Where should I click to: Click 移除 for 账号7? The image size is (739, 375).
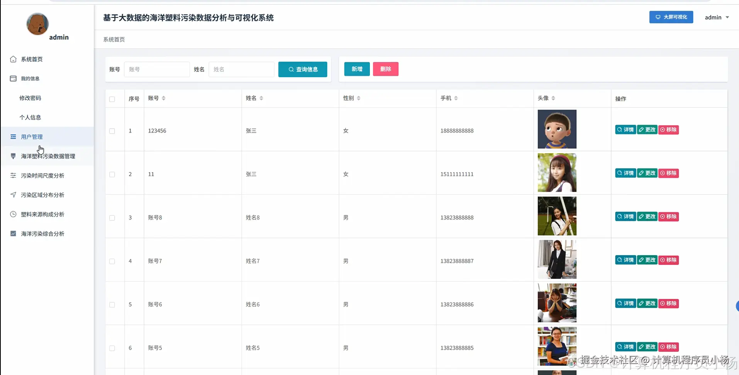click(x=668, y=260)
